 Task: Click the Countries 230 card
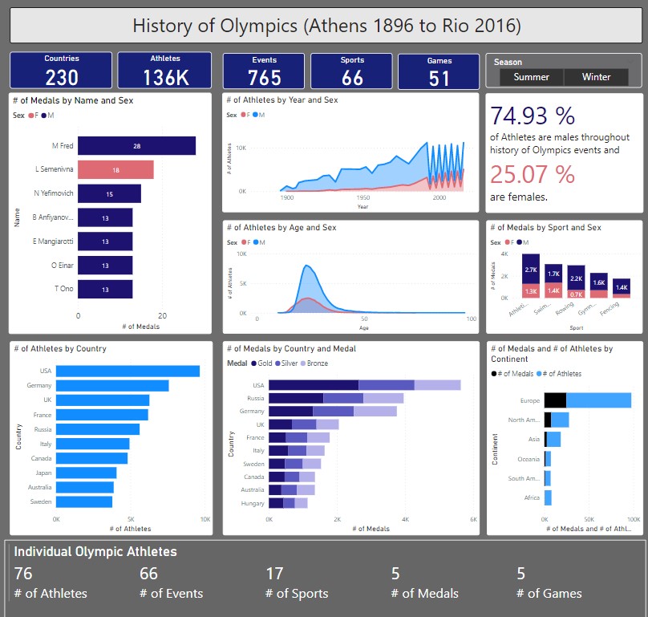point(61,71)
